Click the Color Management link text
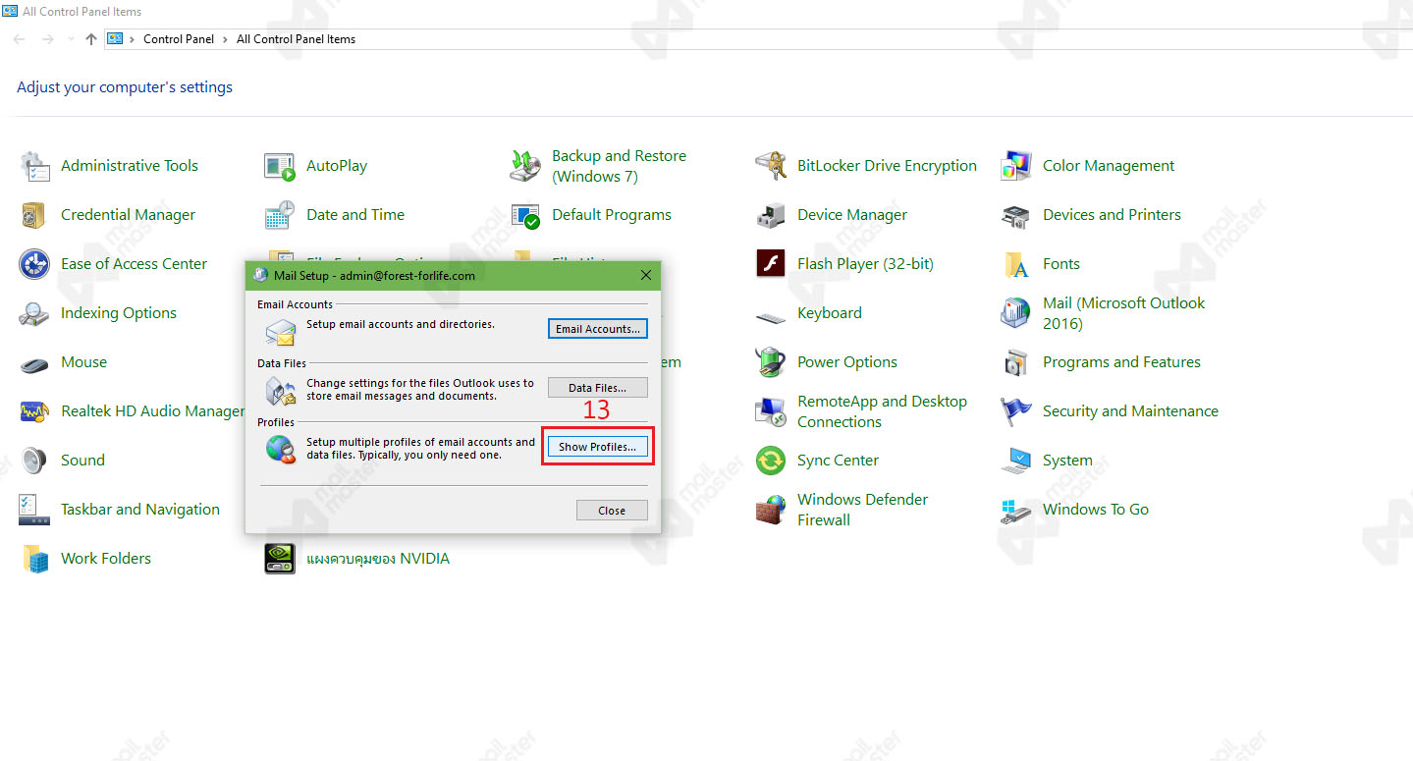Screen dimensions: 1413x761 pos(1109,166)
